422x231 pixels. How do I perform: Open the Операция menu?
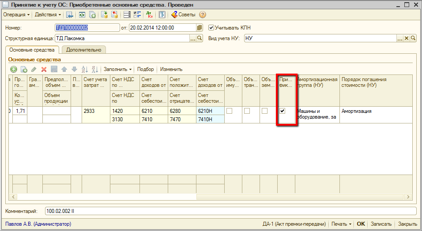point(16,15)
